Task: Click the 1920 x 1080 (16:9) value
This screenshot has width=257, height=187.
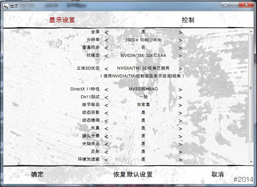Action: point(143,40)
